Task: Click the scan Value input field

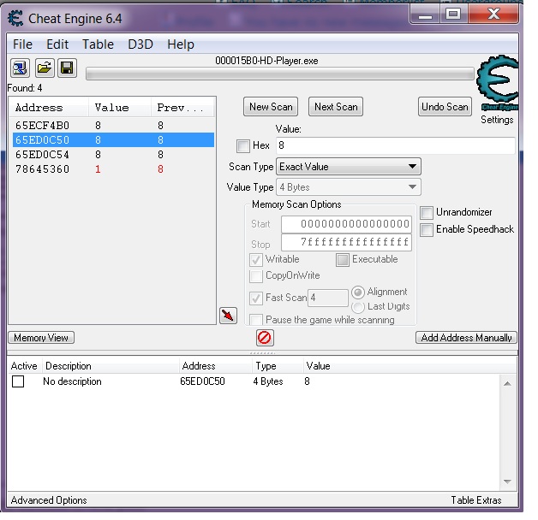Action: point(396,145)
